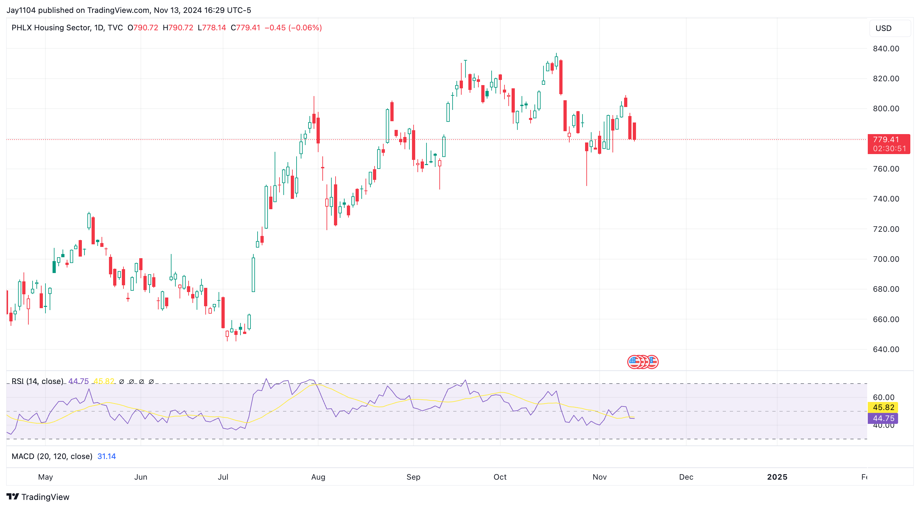The width and height of the screenshot is (920, 508).
Task: Click the 640.00 price axis label
Action: coord(886,349)
